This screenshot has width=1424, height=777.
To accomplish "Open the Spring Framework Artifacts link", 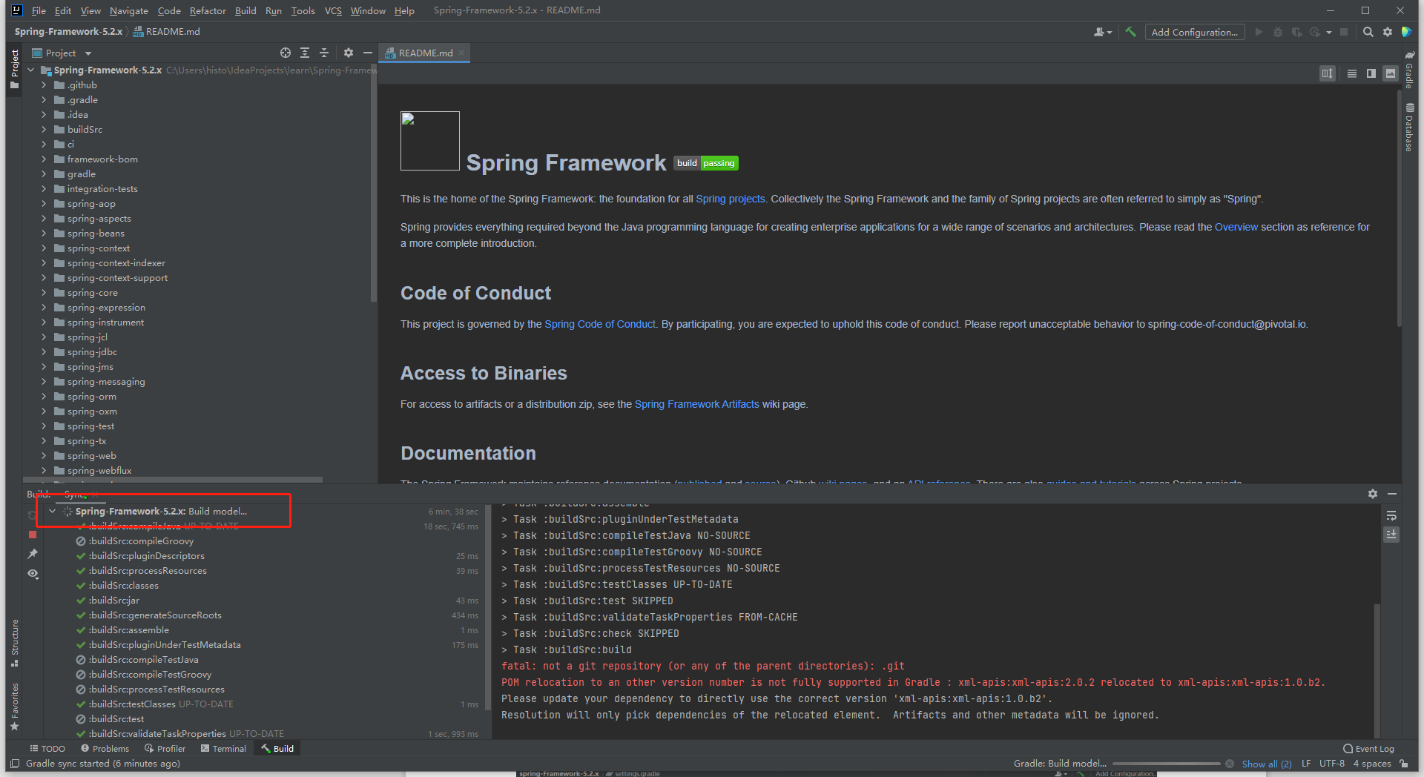I will click(696, 404).
